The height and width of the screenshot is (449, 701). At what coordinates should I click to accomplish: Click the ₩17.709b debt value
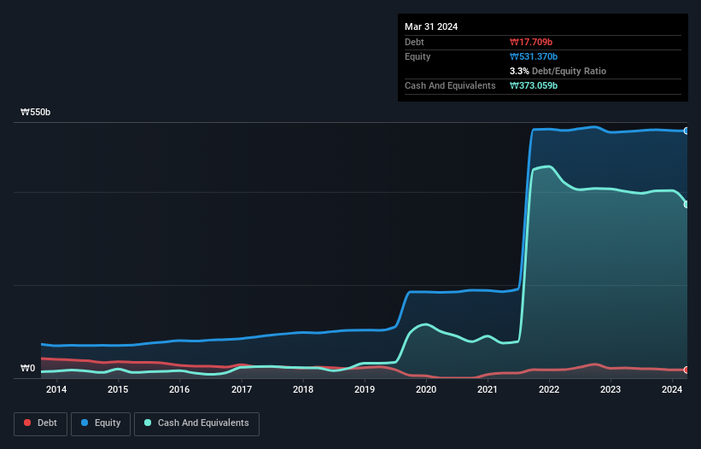coord(531,42)
